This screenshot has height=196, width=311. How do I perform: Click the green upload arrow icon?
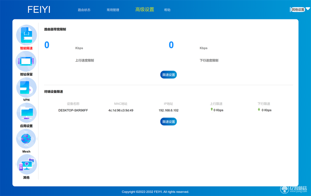(x=211, y=109)
